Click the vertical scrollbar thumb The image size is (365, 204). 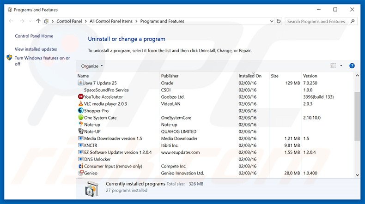(x=357, y=116)
